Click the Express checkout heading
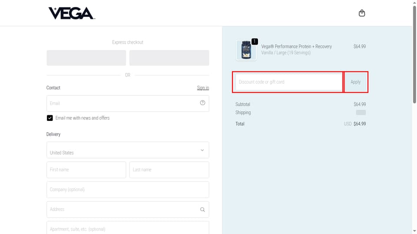 (128, 42)
